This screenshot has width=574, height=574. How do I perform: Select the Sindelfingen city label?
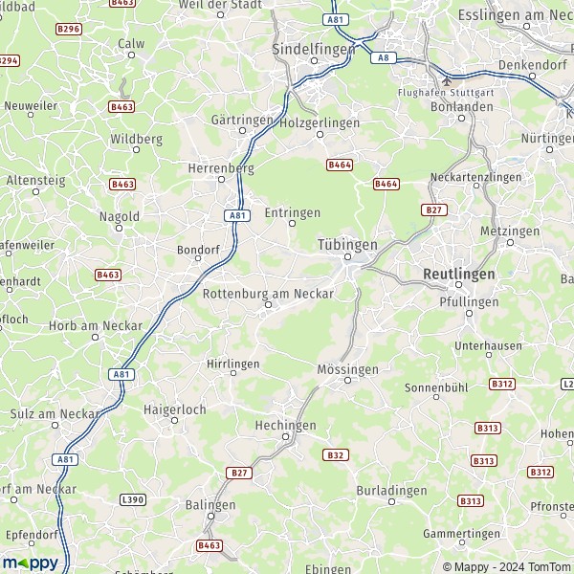point(314,49)
